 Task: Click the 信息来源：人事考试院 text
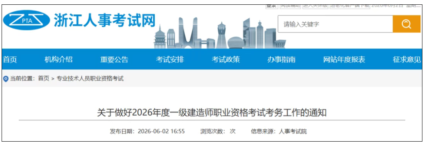279,132
